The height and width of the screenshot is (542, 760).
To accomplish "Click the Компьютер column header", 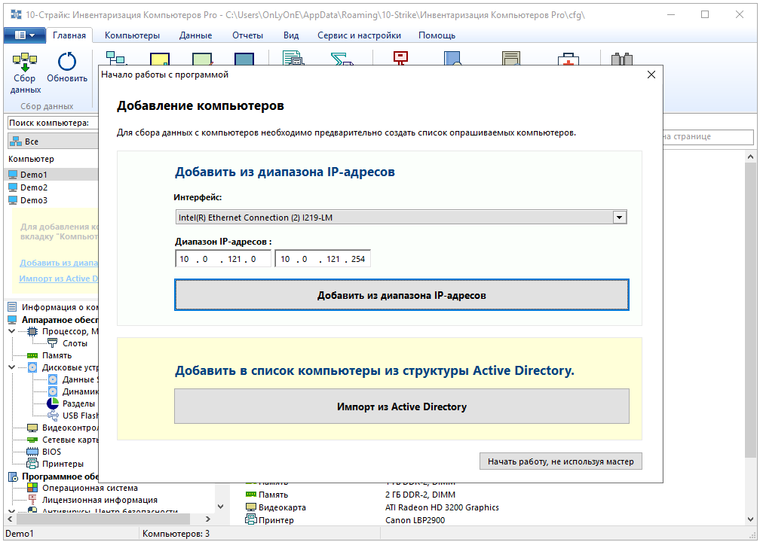I will (31, 159).
